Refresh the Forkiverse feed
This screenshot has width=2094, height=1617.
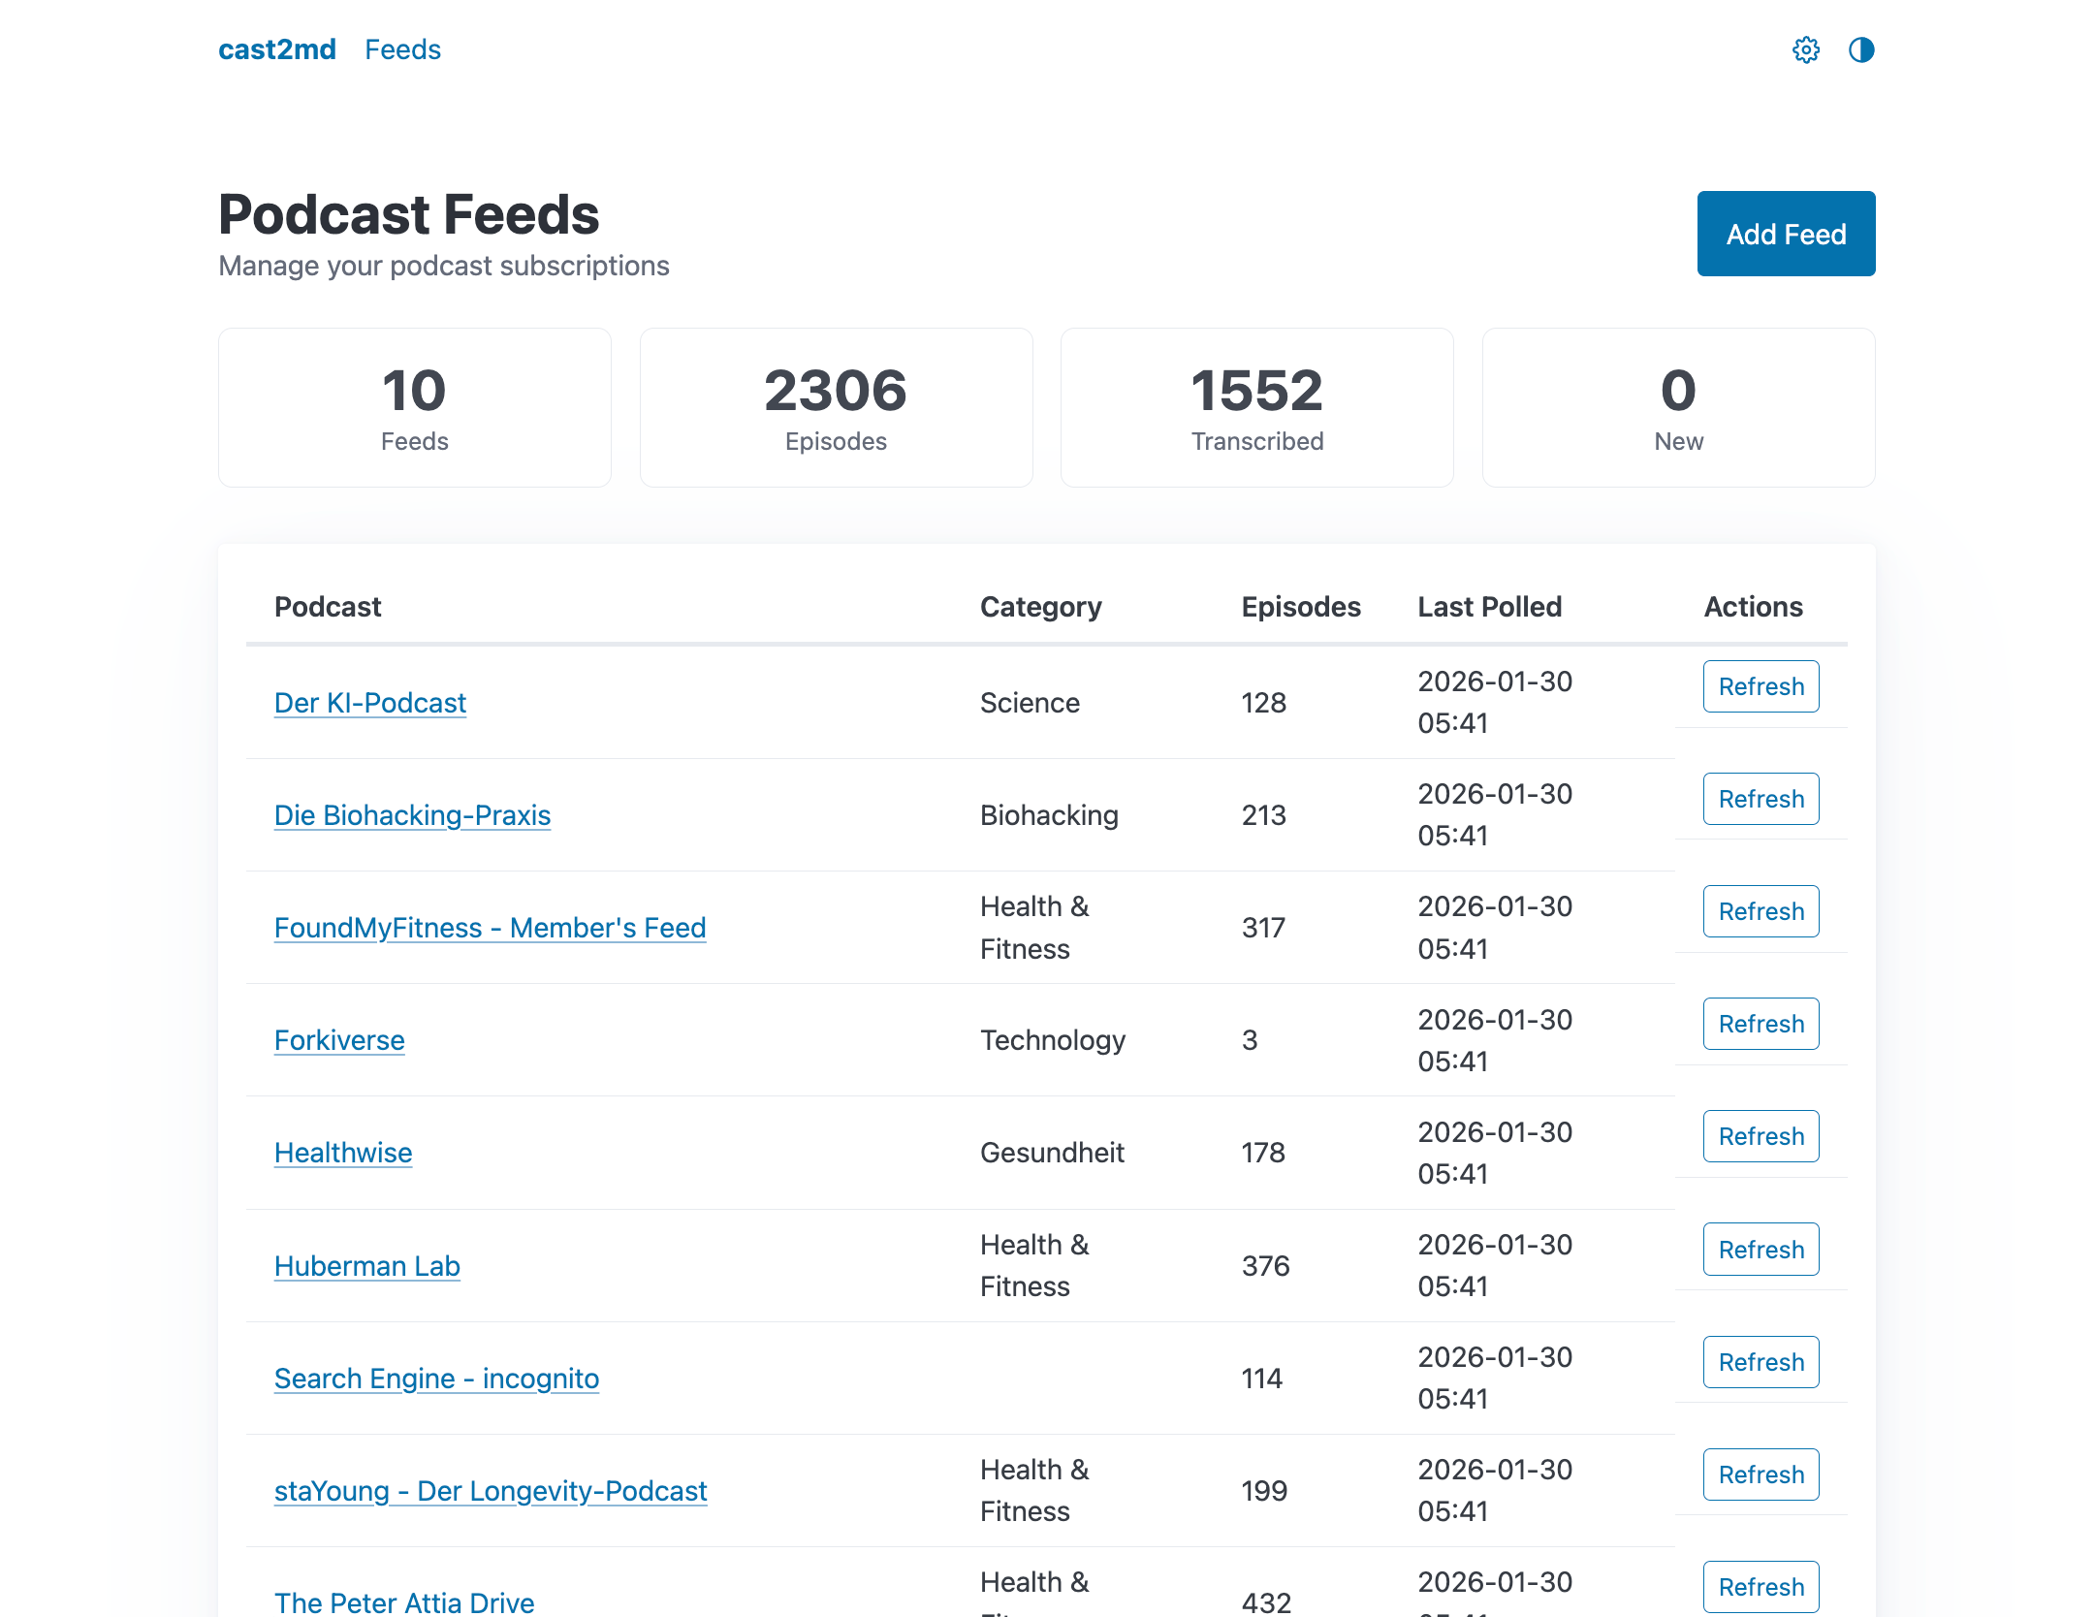(x=1761, y=1024)
